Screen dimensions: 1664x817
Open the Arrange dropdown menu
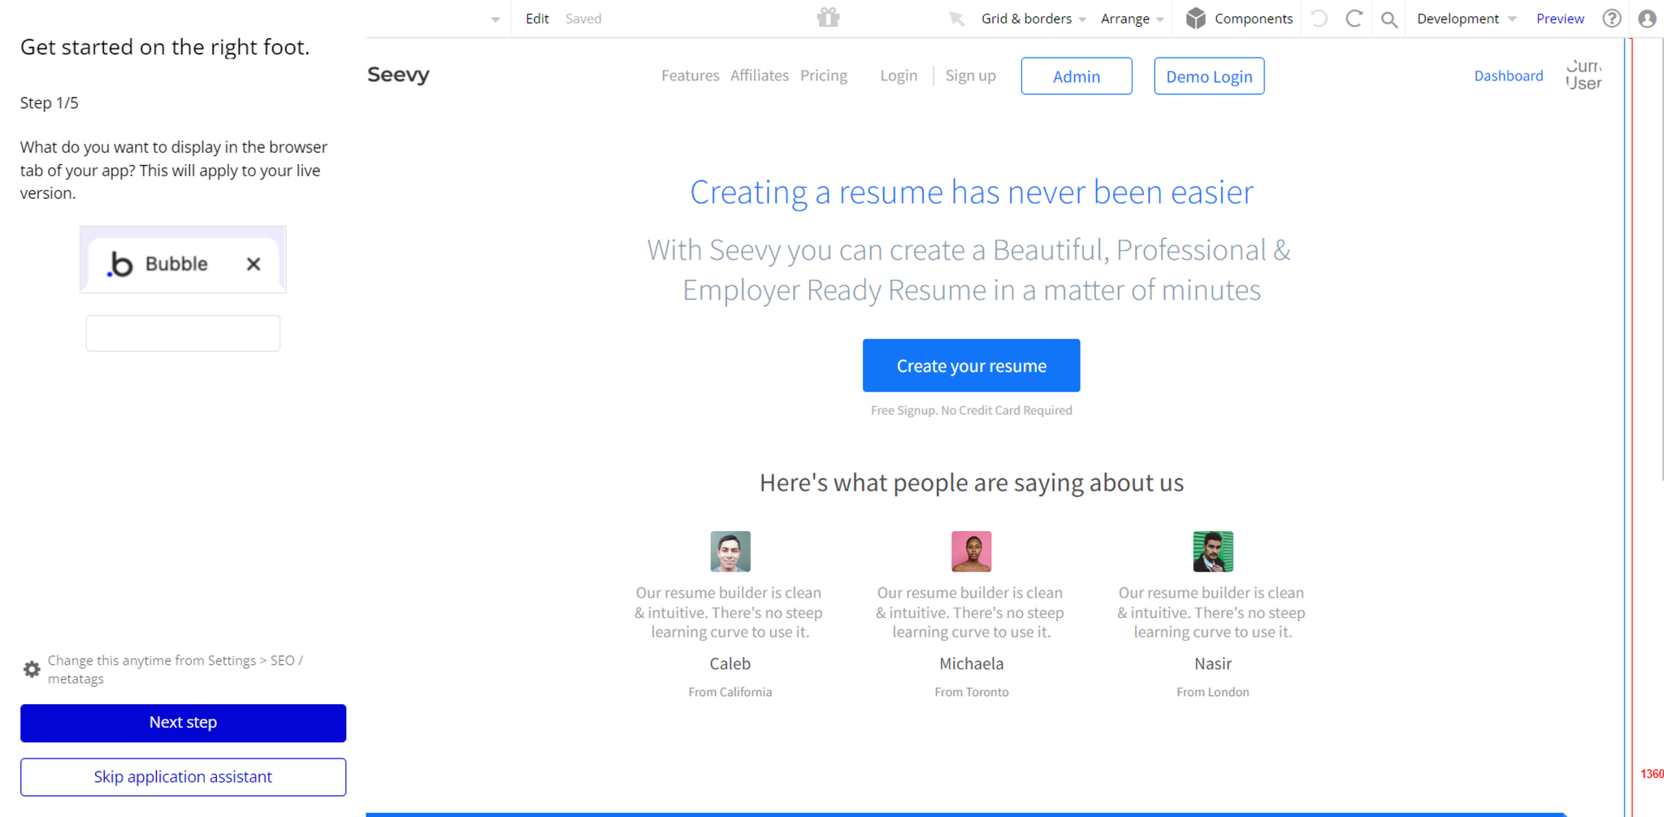pyautogui.click(x=1133, y=19)
